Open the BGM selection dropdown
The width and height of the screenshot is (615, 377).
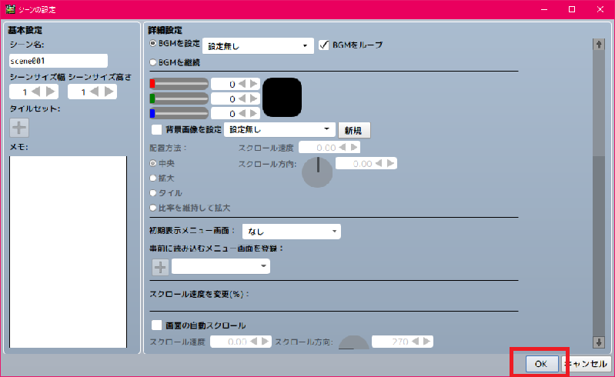pyautogui.click(x=258, y=46)
